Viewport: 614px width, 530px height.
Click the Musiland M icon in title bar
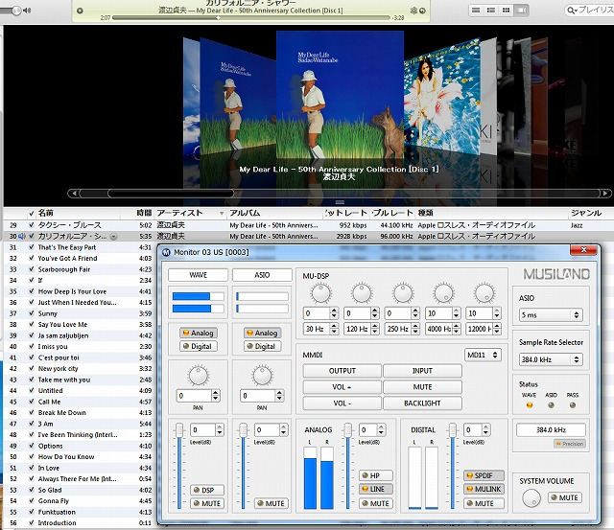point(166,253)
